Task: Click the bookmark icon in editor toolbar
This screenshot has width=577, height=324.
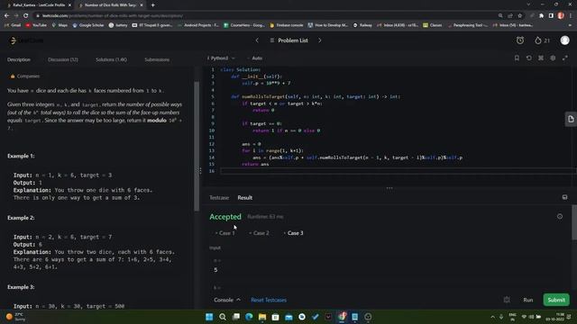Action: (517, 58)
